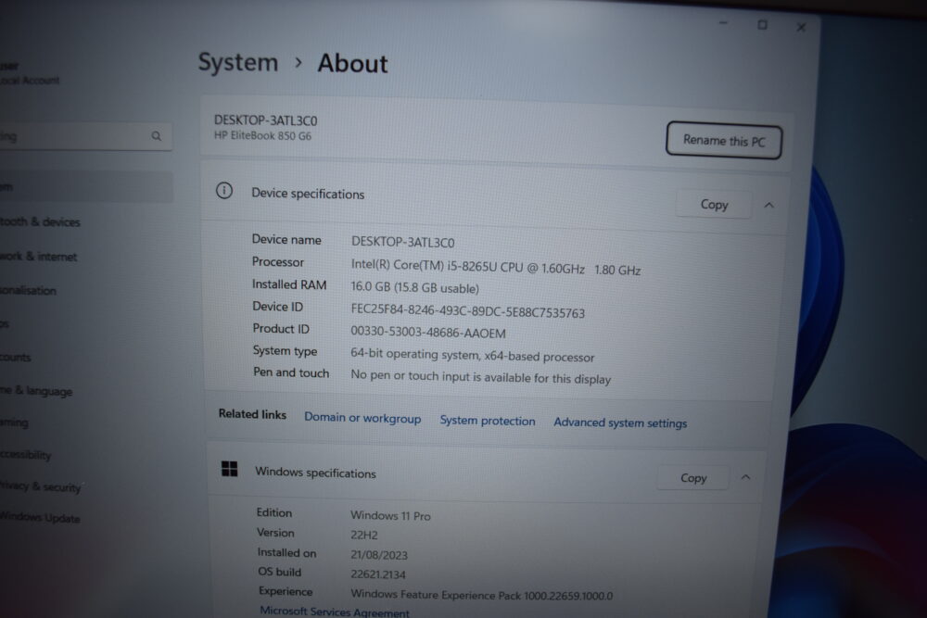Open Accessibility in sidebar
The image size is (927, 618).
point(25,455)
